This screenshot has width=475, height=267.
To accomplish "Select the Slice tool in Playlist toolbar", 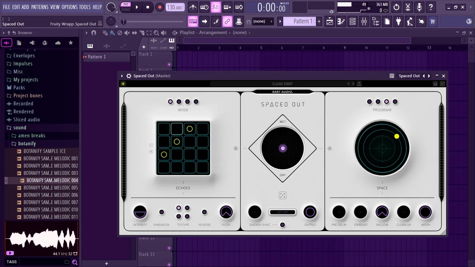I will pyautogui.click(x=142, y=33).
